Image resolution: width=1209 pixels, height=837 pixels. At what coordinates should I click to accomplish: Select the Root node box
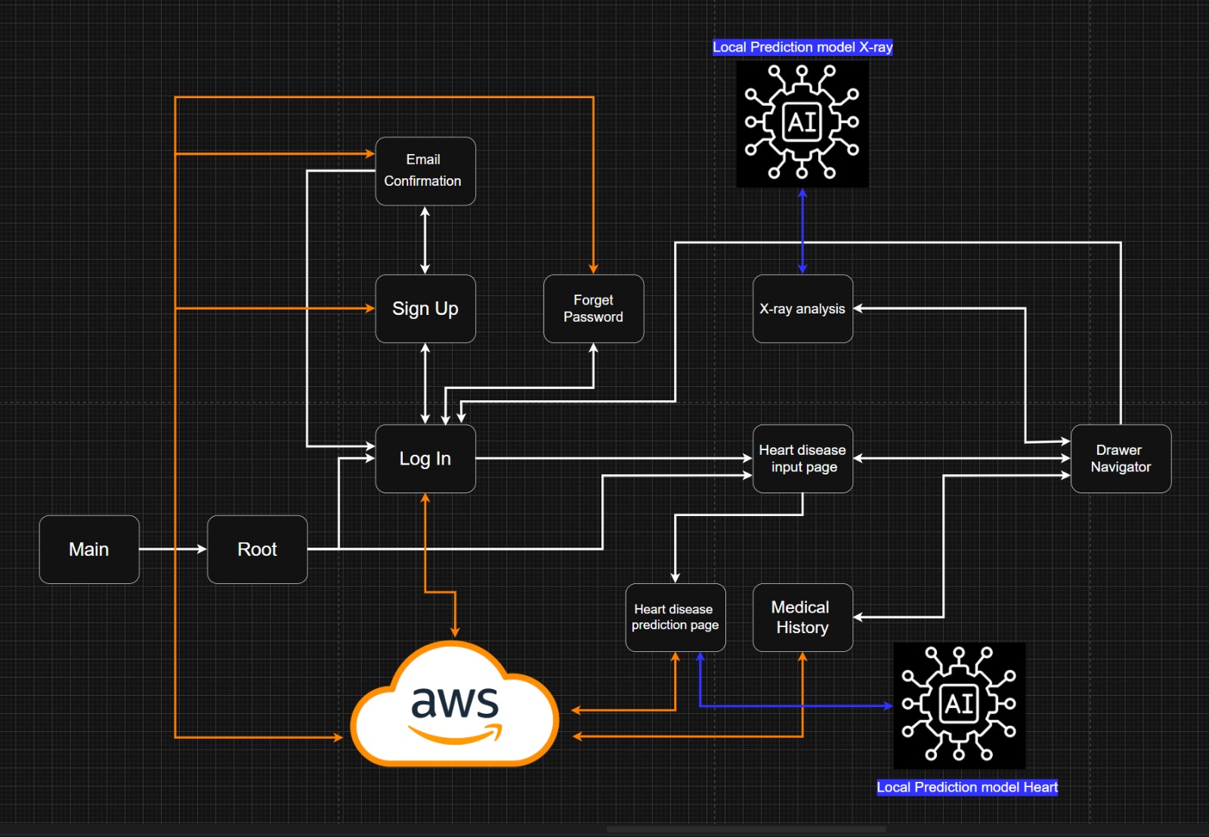click(258, 549)
